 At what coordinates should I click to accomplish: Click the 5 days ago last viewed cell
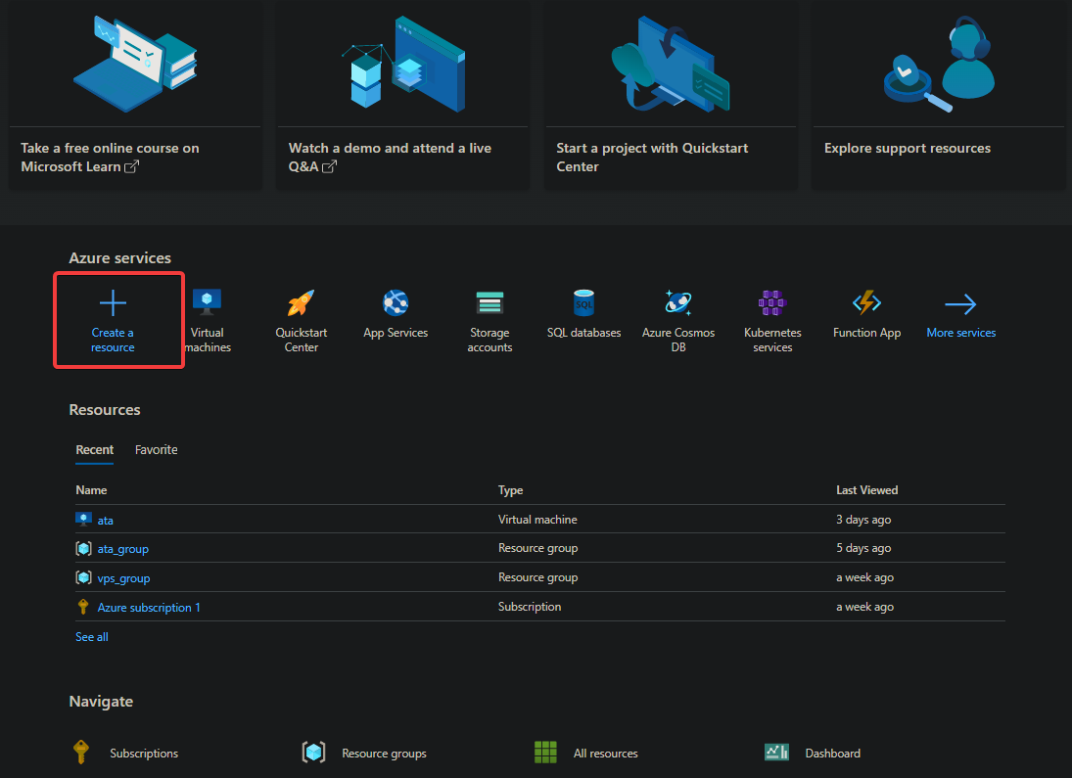click(x=863, y=548)
